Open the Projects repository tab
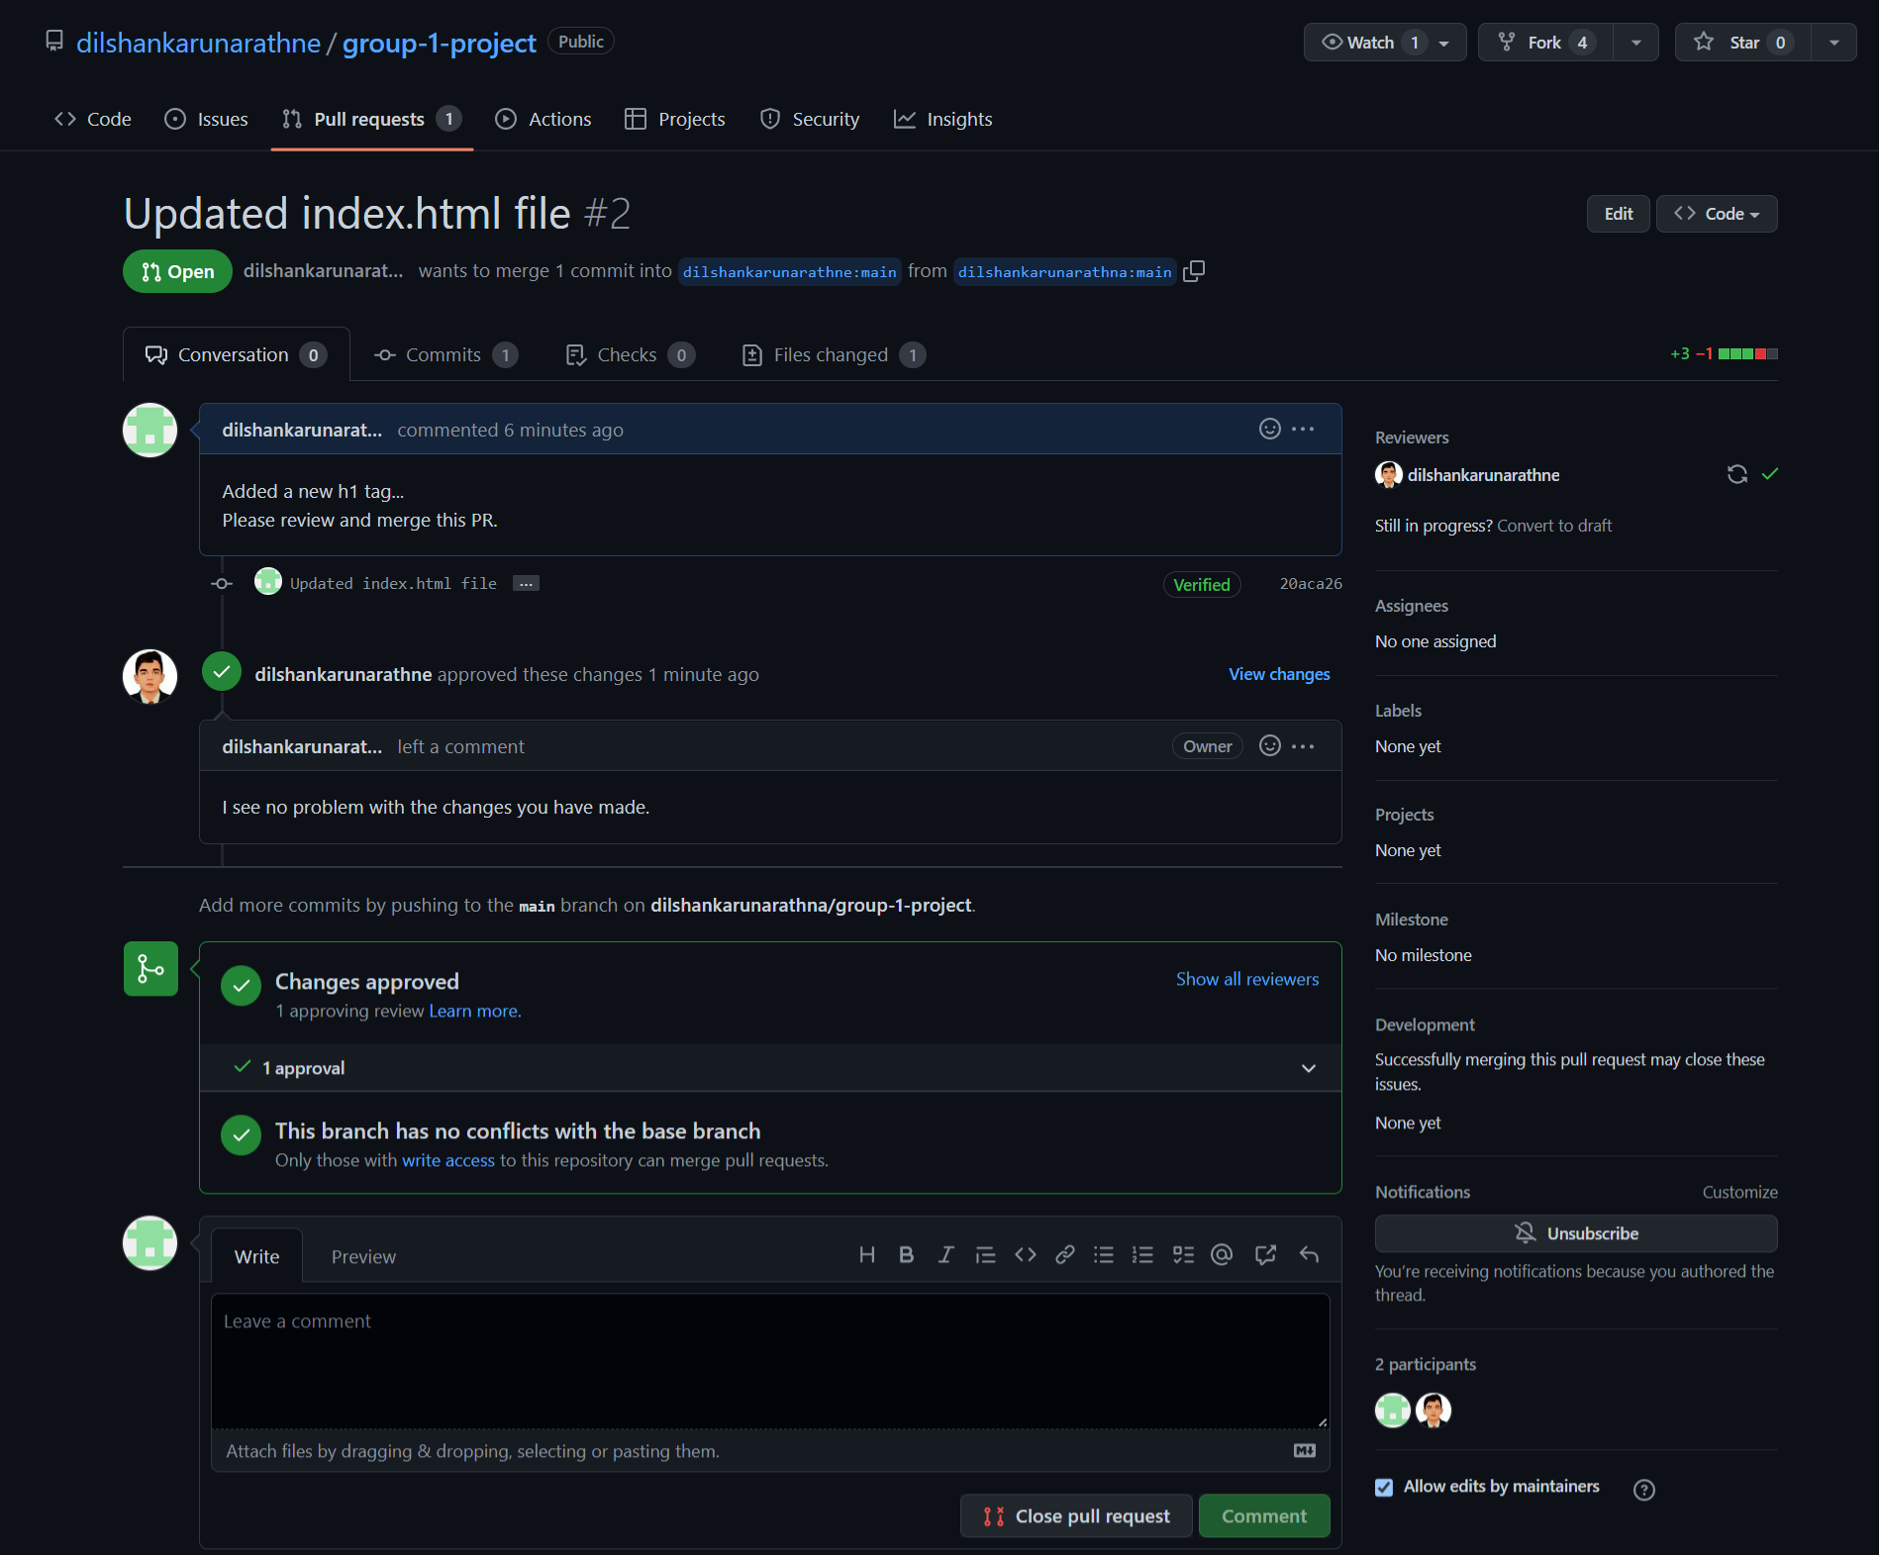Viewport: 1879px width, 1555px height. click(x=675, y=119)
